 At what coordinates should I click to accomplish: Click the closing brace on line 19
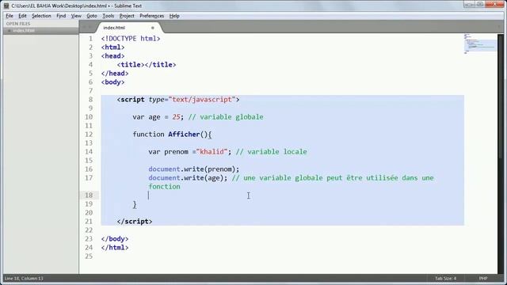click(x=135, y=204)
